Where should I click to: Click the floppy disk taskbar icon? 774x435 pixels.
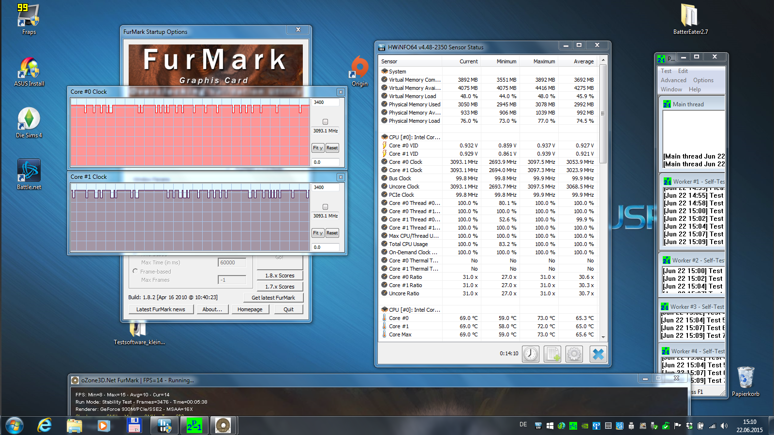(134, 426)
